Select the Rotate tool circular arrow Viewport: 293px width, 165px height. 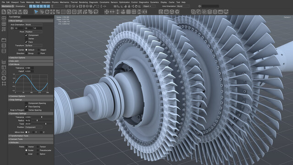coord(47,12)
